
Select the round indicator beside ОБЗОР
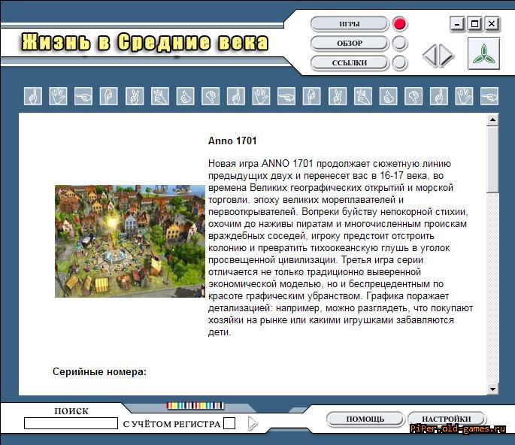399,44
